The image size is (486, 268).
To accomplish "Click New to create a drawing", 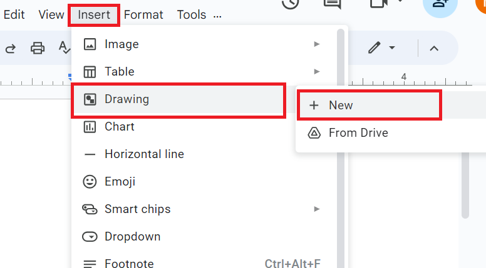I will (341, 105).
